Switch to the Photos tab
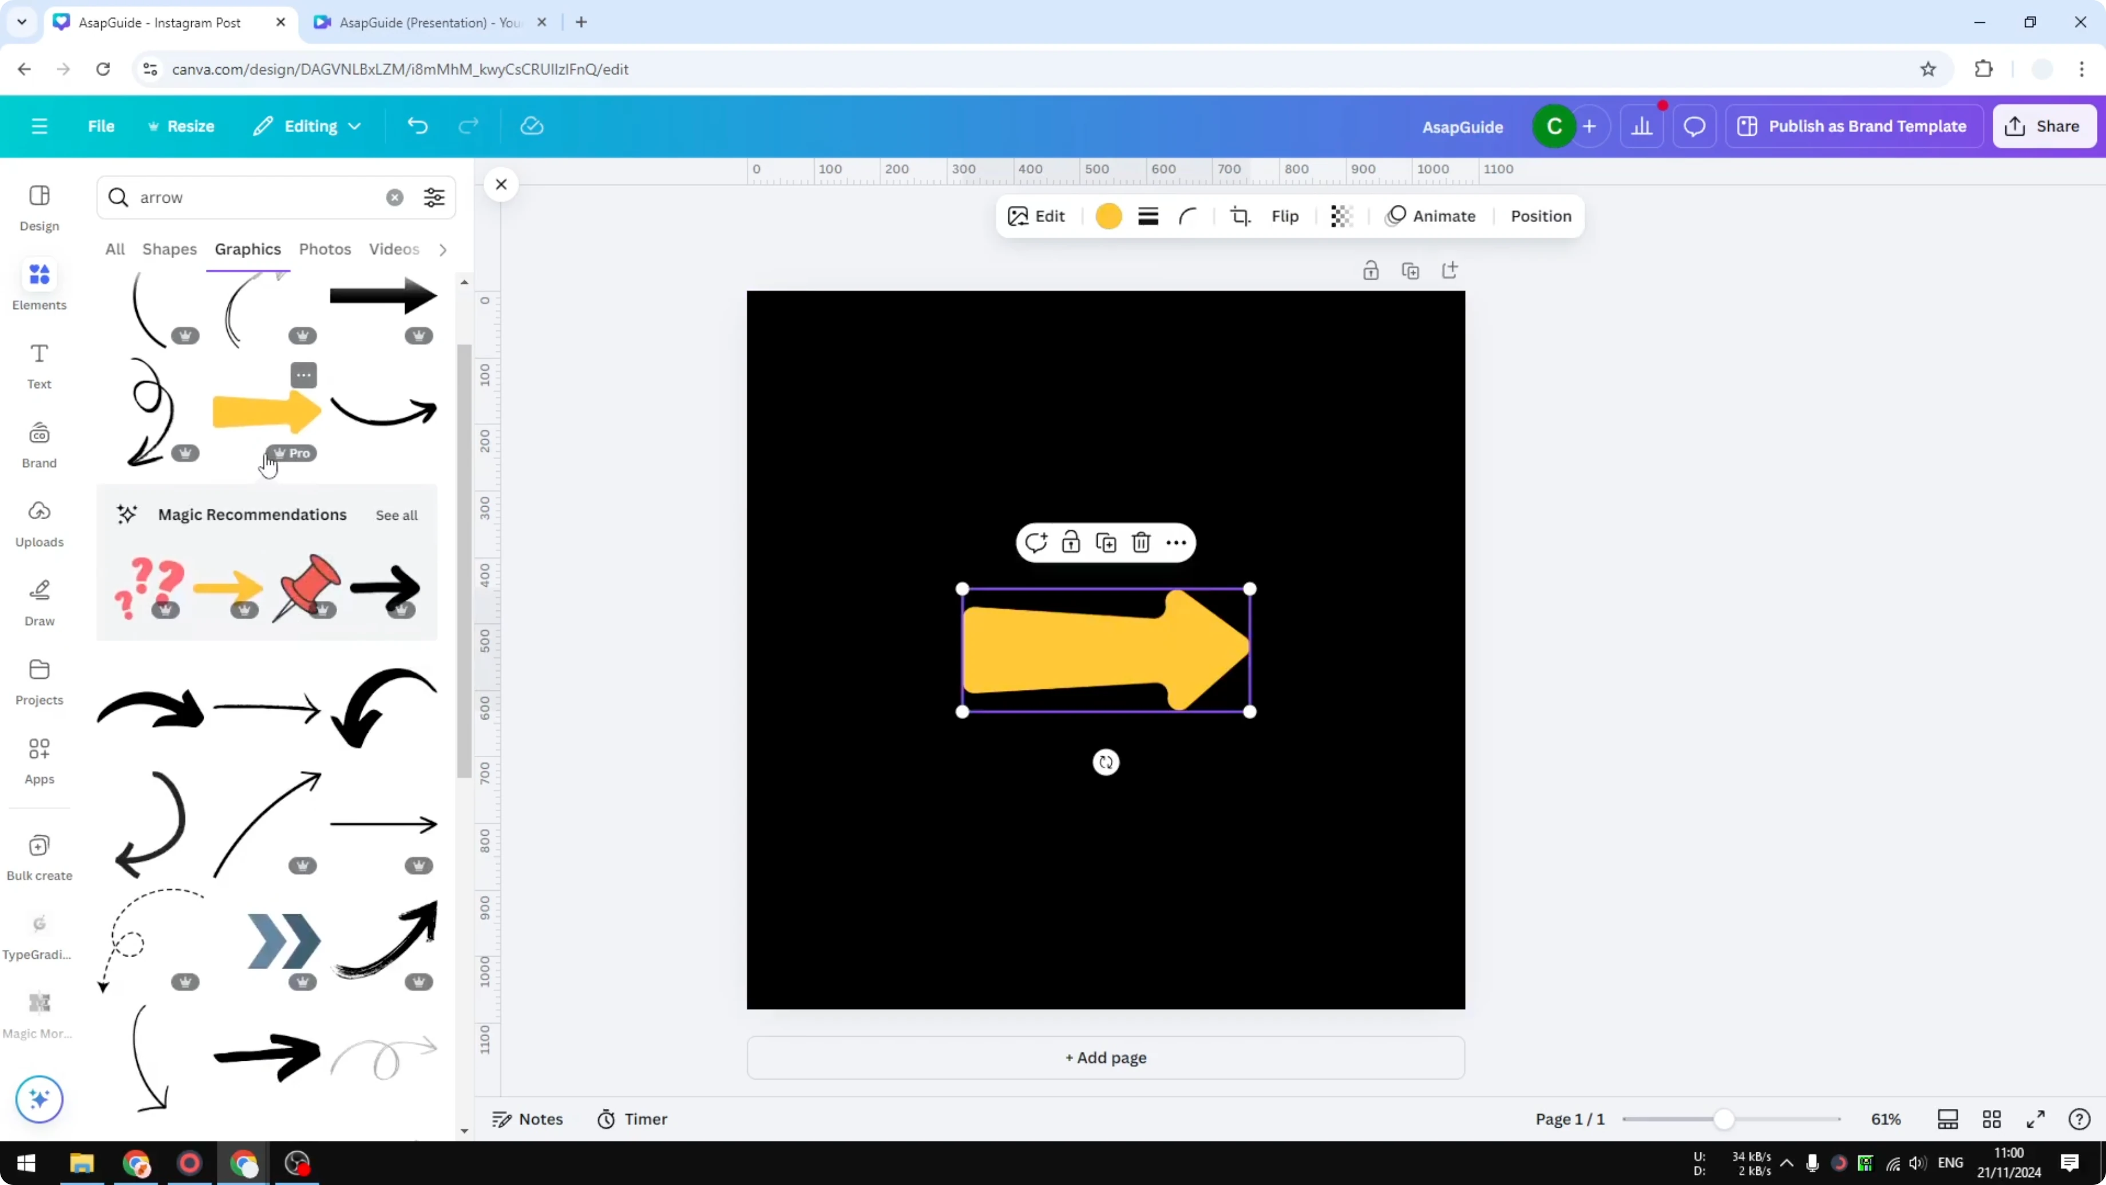The height and width of the screenshot is (1185, 2106). (x=324, y=250)
